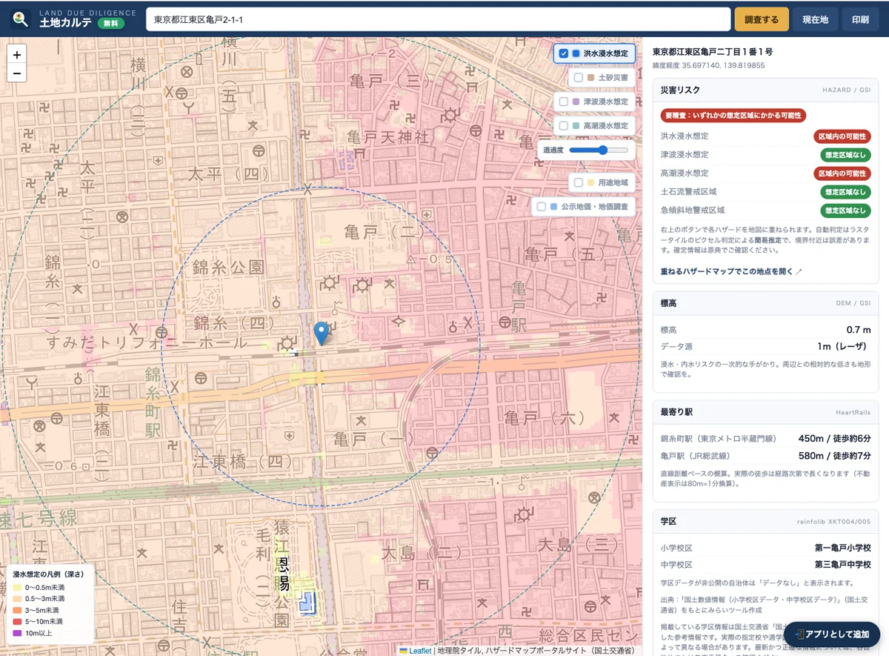
Task: Click the 無料 badge beside the title
Action: [x=110, y=23]
